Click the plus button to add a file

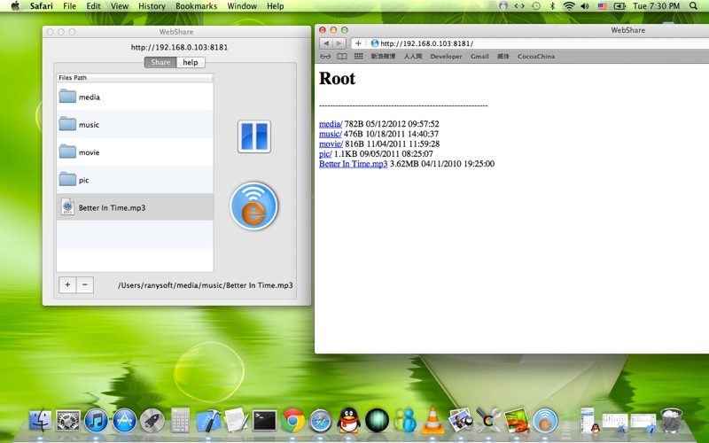(x=67, y=284)
